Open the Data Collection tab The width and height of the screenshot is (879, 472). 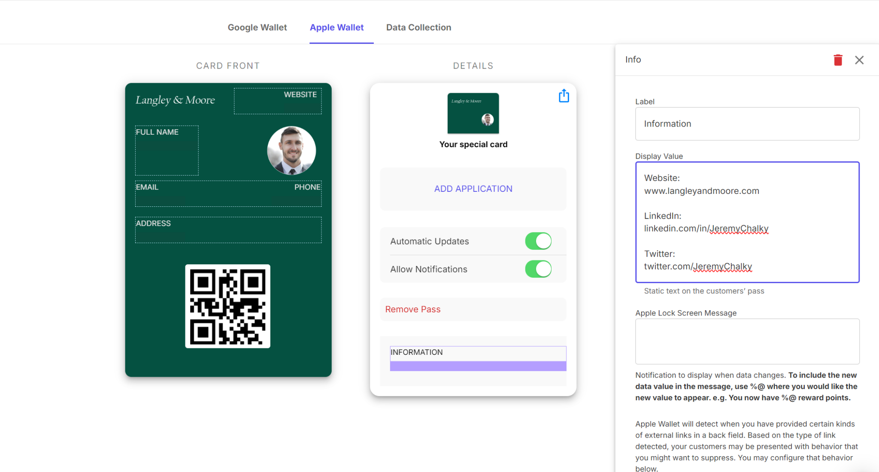point(418,27)
